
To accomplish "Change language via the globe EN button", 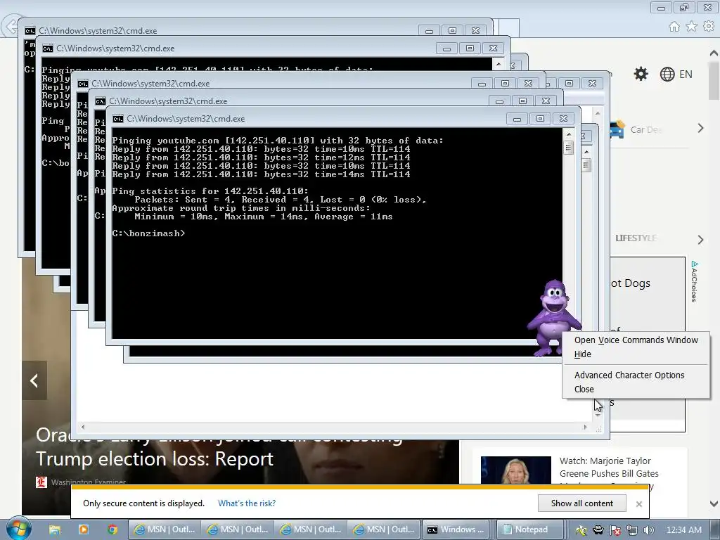I will tap(676, 74).
